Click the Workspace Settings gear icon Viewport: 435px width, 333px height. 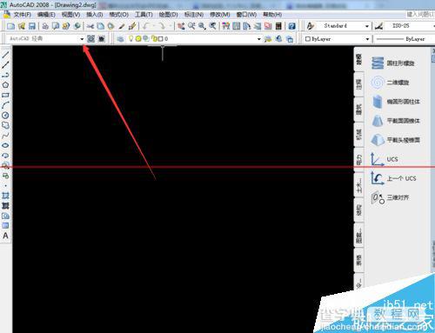(x=91, y=39)
